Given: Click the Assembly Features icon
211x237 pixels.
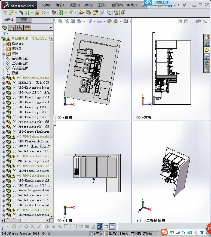Looking at the screenshot, I should 61,13.
